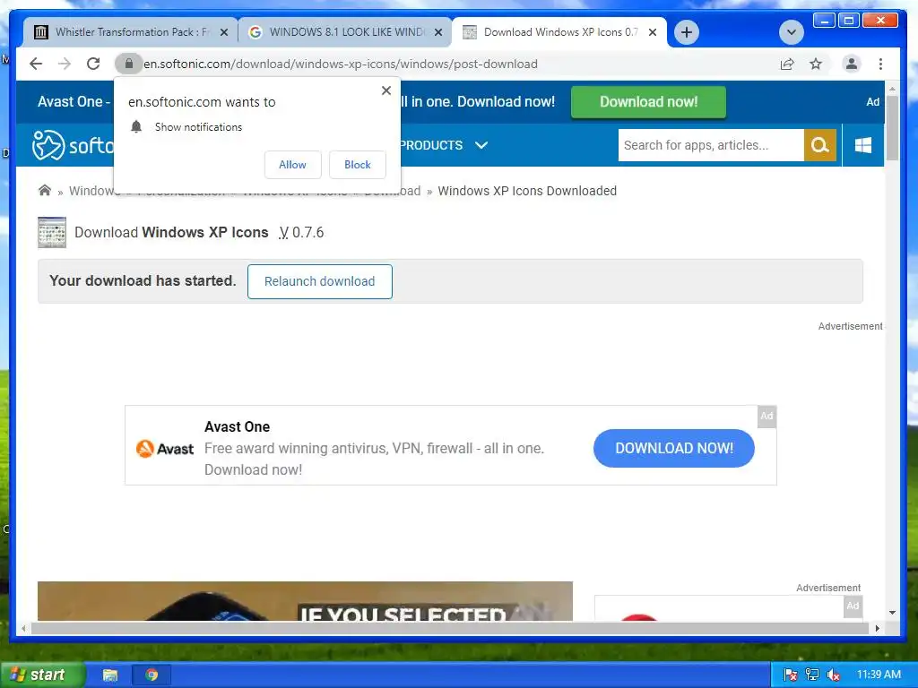Bookmark this page with the star icon

point(816,64)
